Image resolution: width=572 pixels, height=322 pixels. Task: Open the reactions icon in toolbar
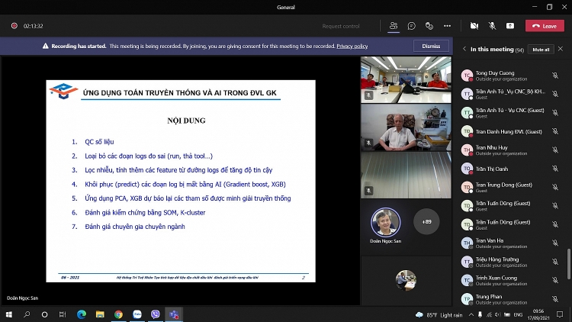[428, 25]
